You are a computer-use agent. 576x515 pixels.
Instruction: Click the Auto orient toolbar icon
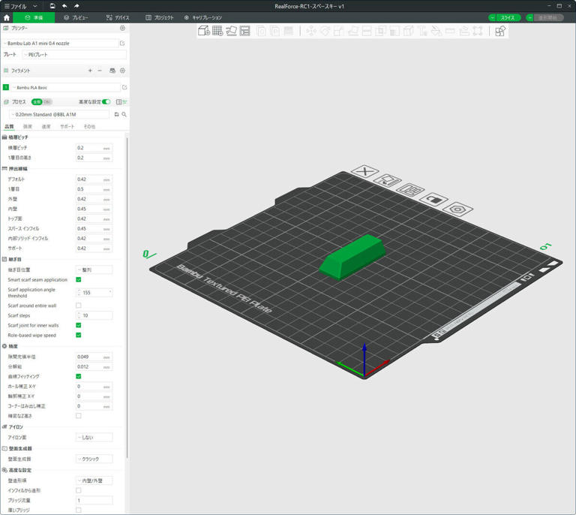coord(231,31)
